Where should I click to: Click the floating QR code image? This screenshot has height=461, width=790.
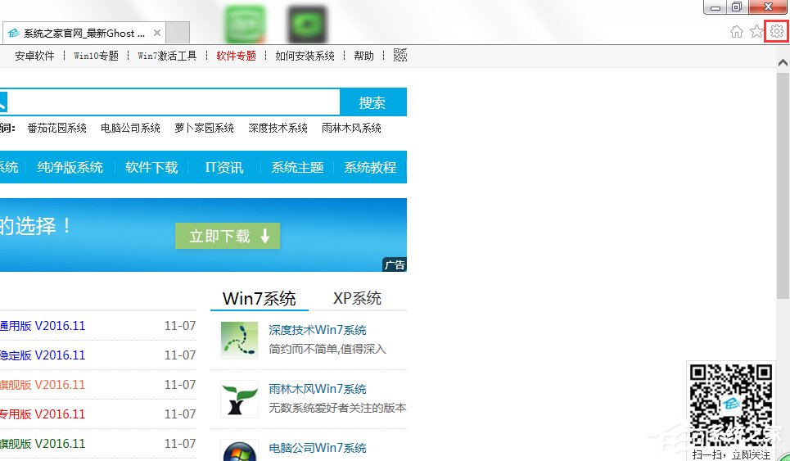[x=730, y=404]
